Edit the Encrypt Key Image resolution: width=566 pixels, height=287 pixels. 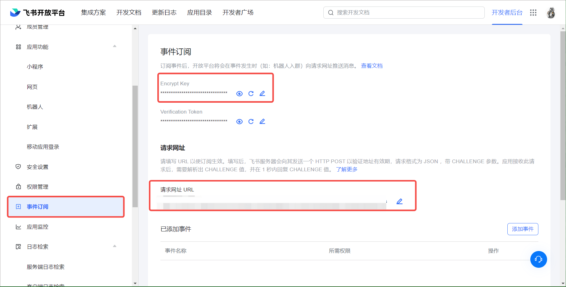click(262, 94)
